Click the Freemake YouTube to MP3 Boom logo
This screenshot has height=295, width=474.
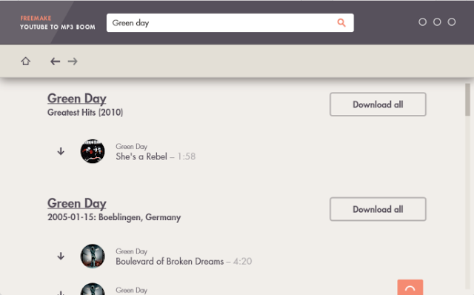point(58,23)
